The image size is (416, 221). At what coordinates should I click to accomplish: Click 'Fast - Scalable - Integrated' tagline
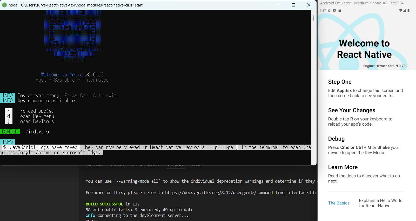[72, 80]
